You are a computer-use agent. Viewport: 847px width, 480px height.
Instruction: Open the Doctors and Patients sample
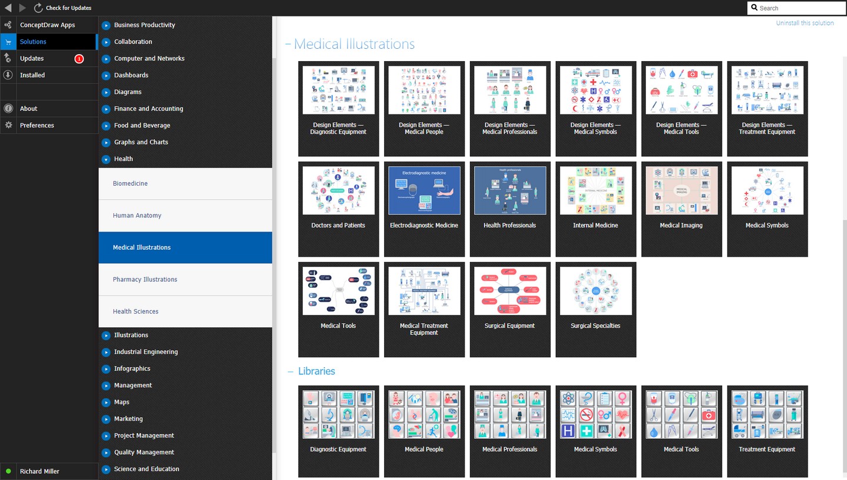(338, 209)
